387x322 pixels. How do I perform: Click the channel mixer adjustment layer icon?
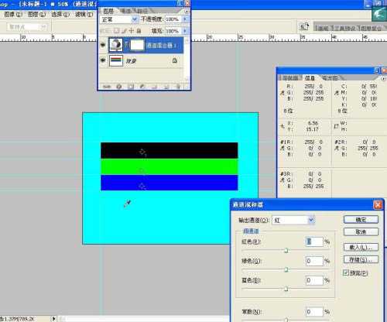click(116, 45)
